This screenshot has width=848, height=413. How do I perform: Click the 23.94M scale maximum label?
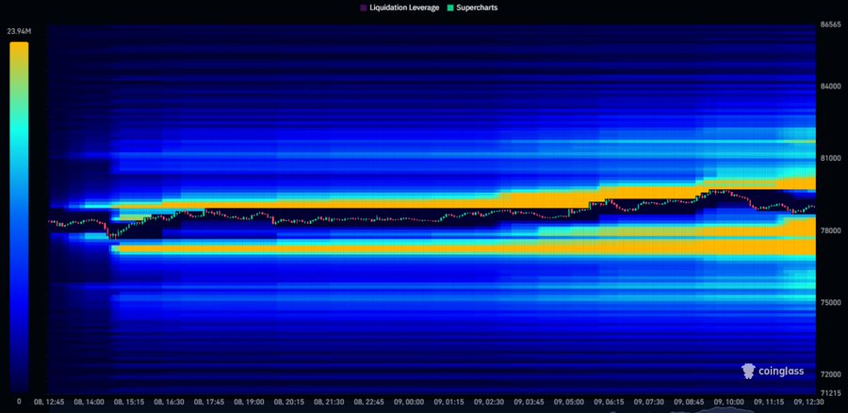(x=19, y=32)
